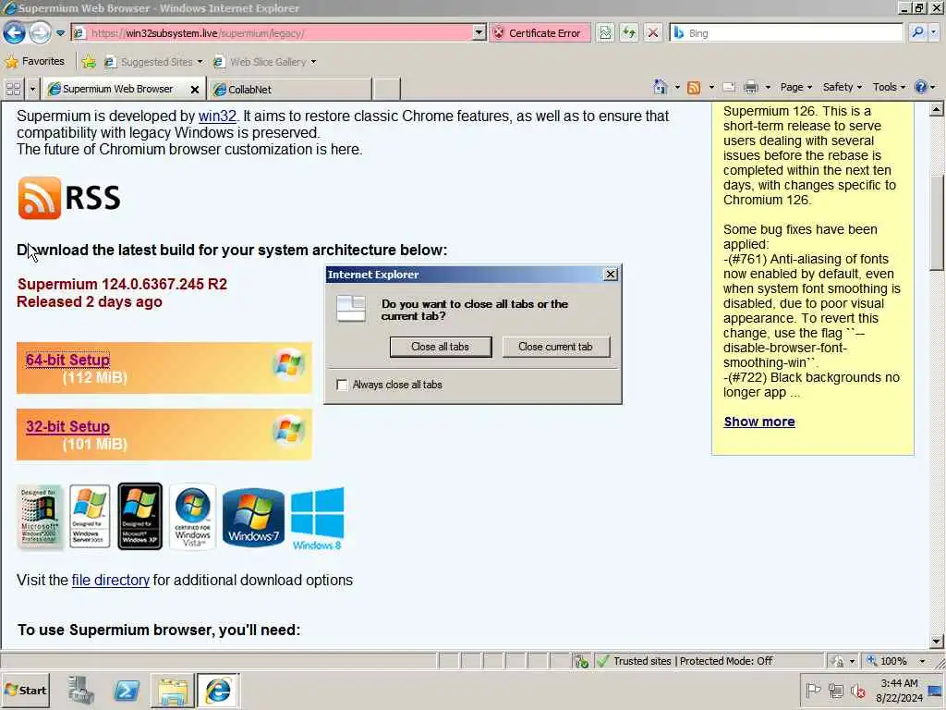Click the Certificate Error security badge
The width and height of the screenshot is (946, 710).
(x=539, y=33)
